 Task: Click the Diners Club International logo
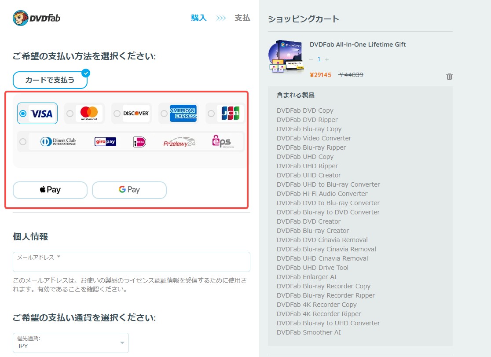click(58, 142)
